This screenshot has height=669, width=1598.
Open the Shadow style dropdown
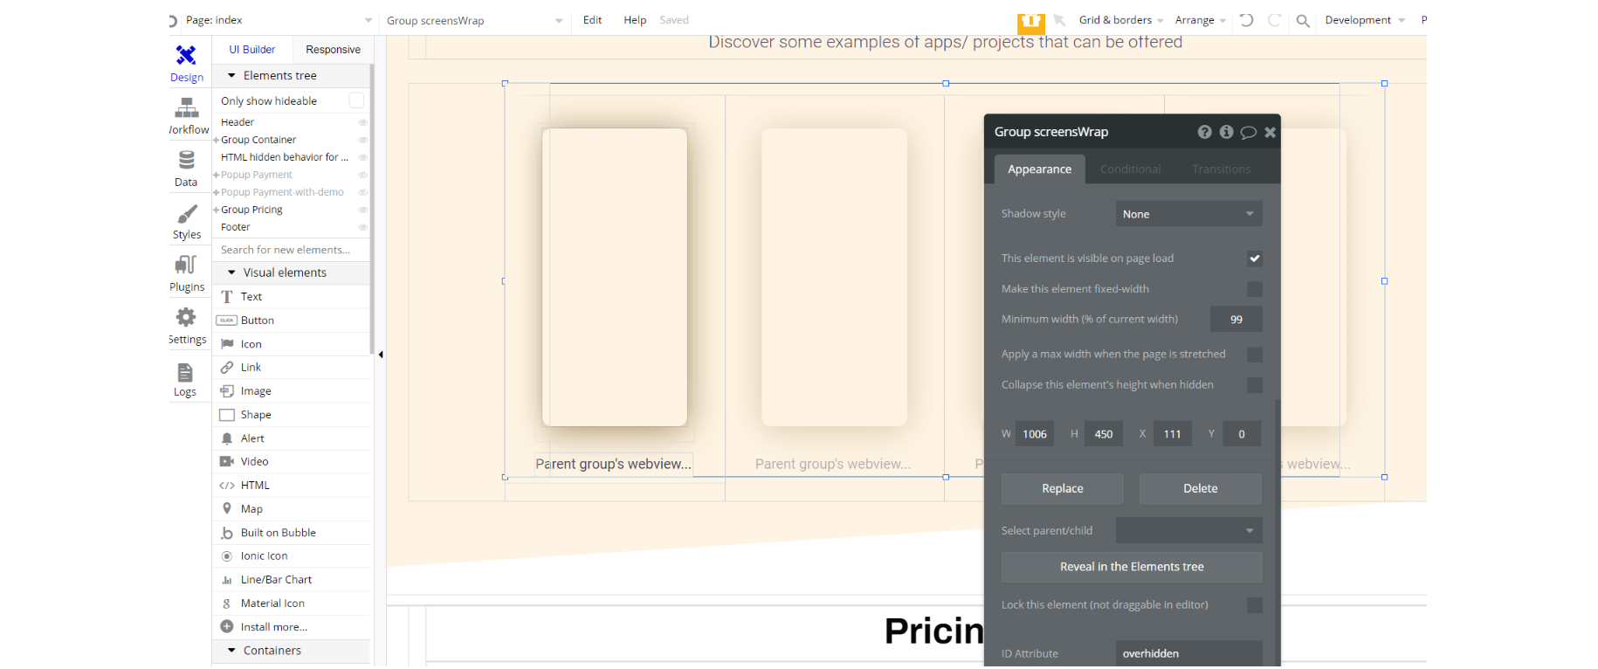click(x=1188, y=214)
